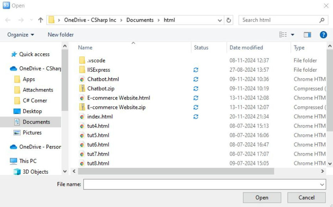Open the Change your view dropdown arrow
This screenshot has height=207, width=333.
pos(292,34)
